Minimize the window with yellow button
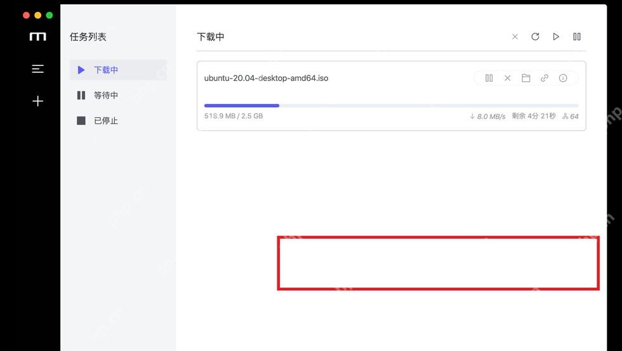Viewport: 622px width, 351px height. point(37,15)
